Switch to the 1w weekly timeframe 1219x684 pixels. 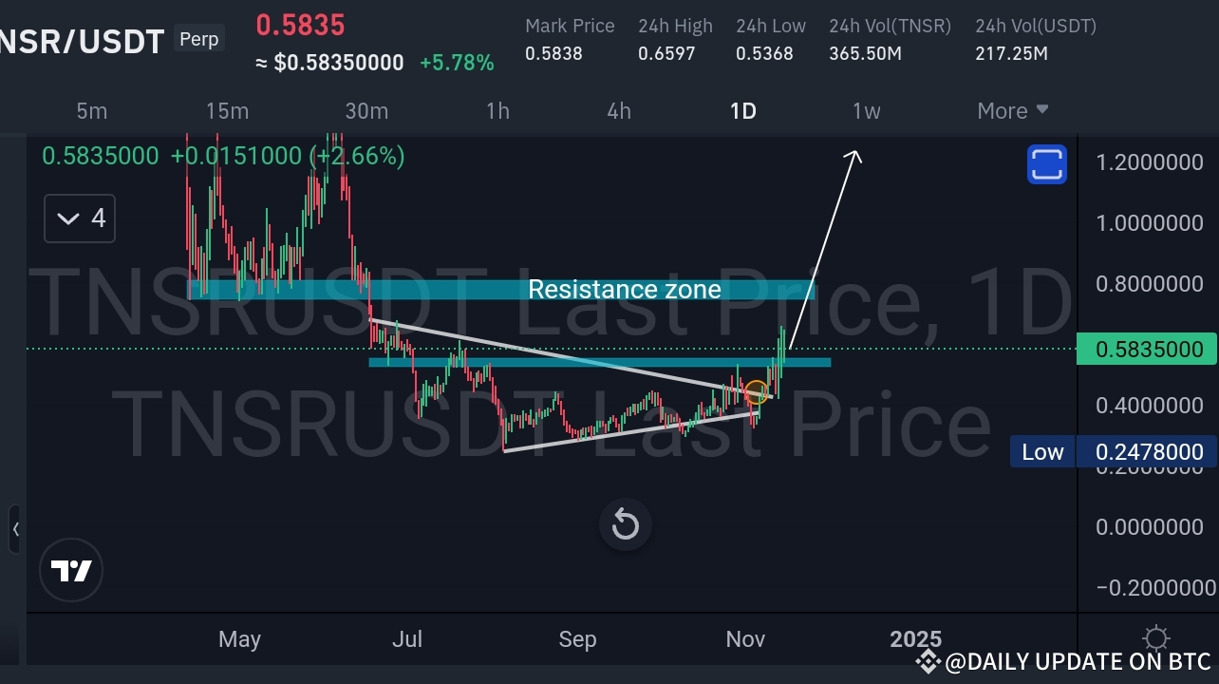(865, 110)
